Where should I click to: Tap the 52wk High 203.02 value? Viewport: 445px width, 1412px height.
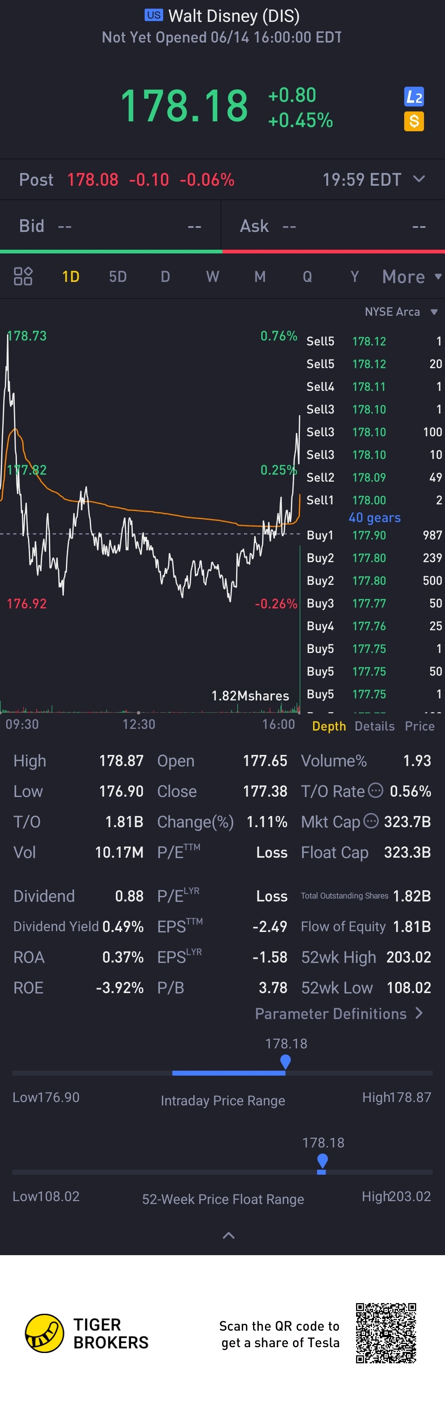pos(408,957)
